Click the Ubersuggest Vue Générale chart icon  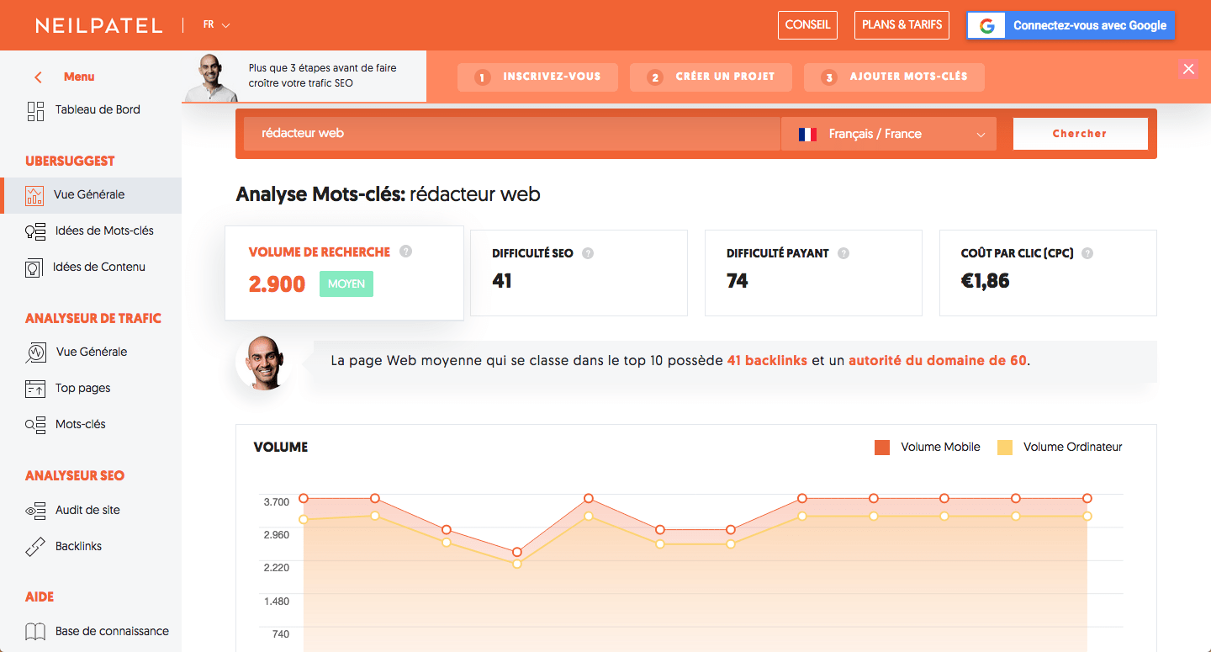(x=34, y=195)
